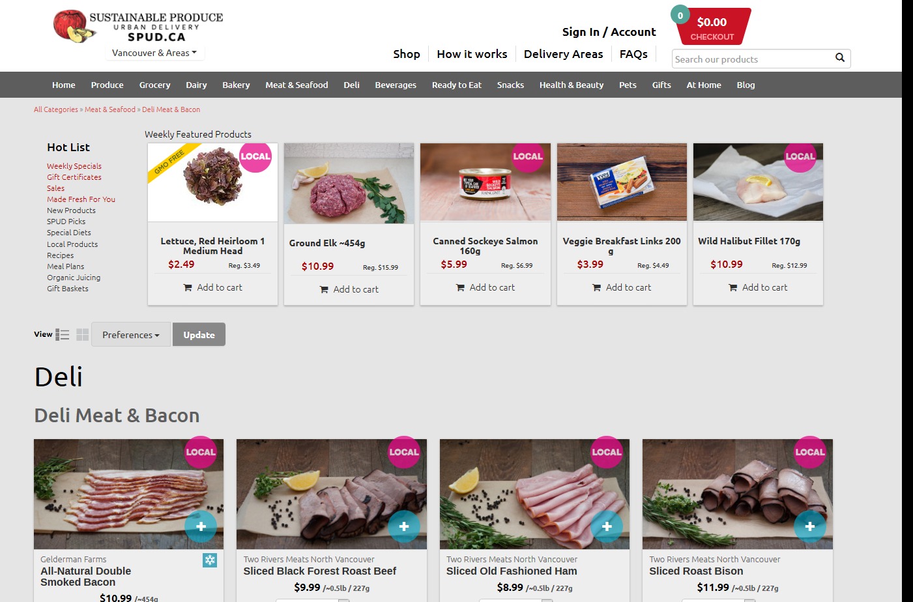Click the search our products field
Image resolution: width=913 pixels, height=602 pixels.
[753, 59]
